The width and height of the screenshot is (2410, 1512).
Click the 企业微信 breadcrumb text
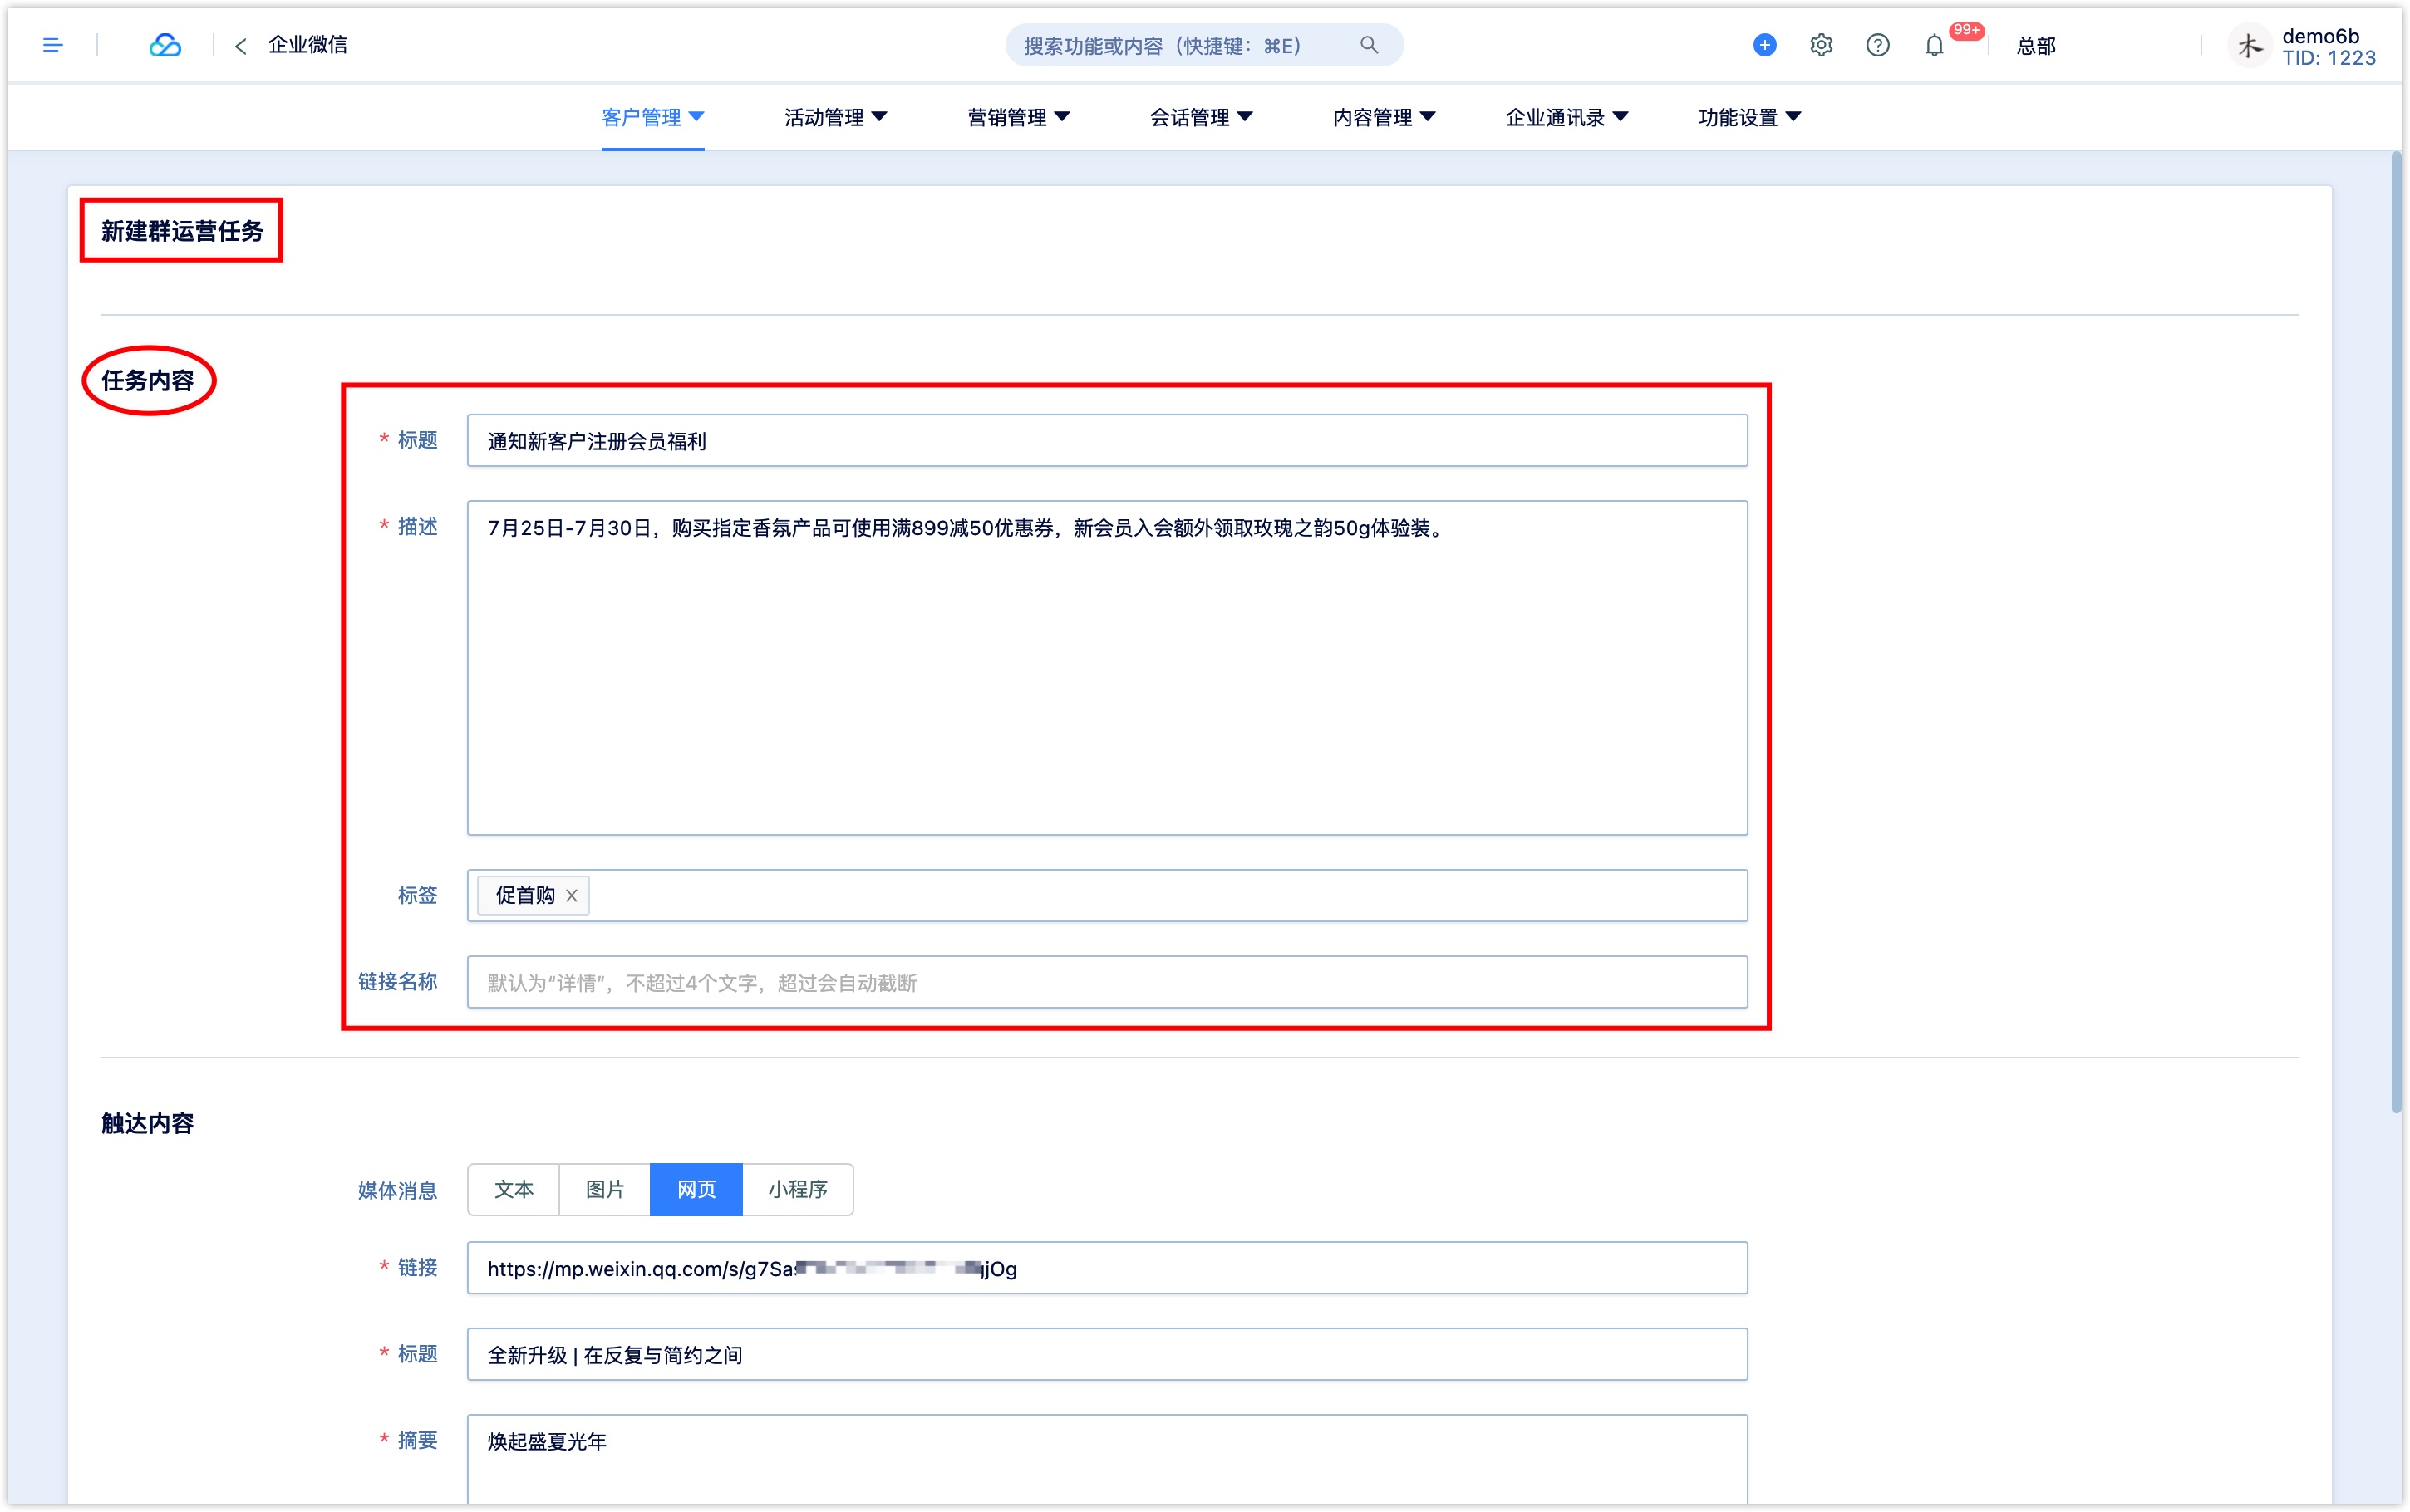click(308, 45)
